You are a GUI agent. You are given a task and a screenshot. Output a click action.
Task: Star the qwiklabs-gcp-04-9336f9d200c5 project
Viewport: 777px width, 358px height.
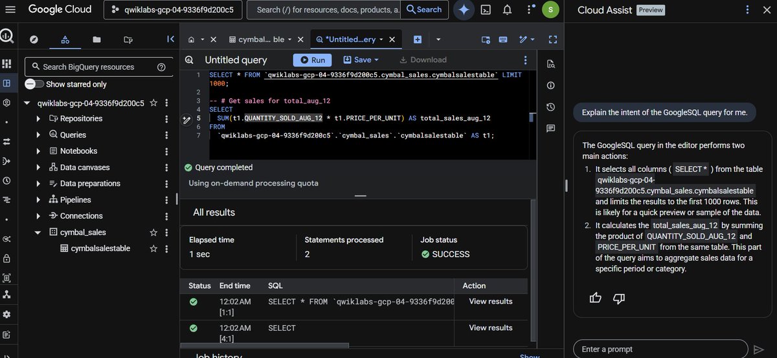[x=153, y=103]
